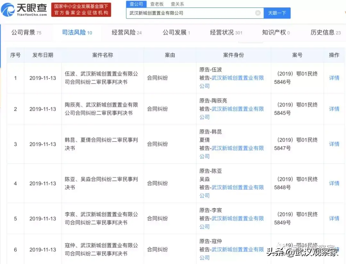Open 详情 for case 5848号
This screenshot has height=264, width=346.
[x=334, y=183]
